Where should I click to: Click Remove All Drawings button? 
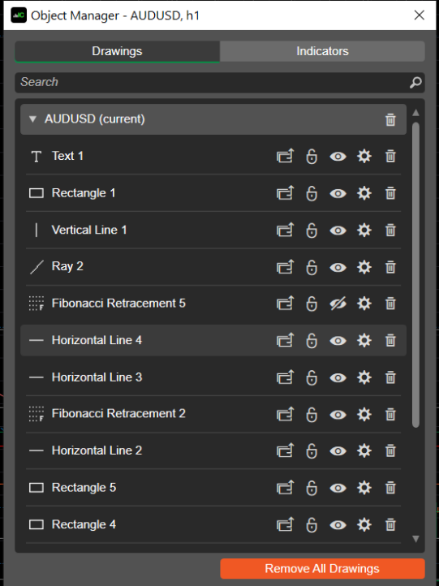pyautogui.click(x=322, y=568)
